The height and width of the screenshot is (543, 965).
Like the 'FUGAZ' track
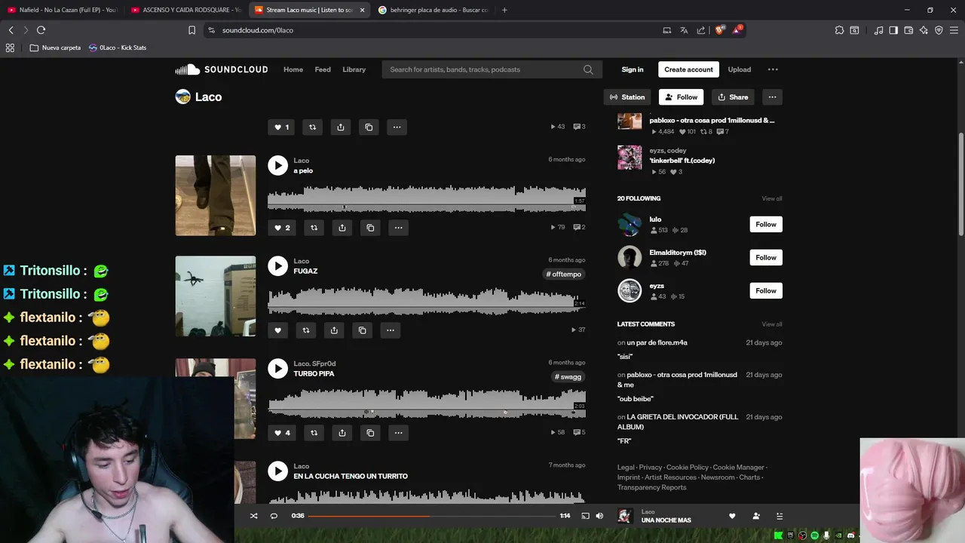click(277, 330)
